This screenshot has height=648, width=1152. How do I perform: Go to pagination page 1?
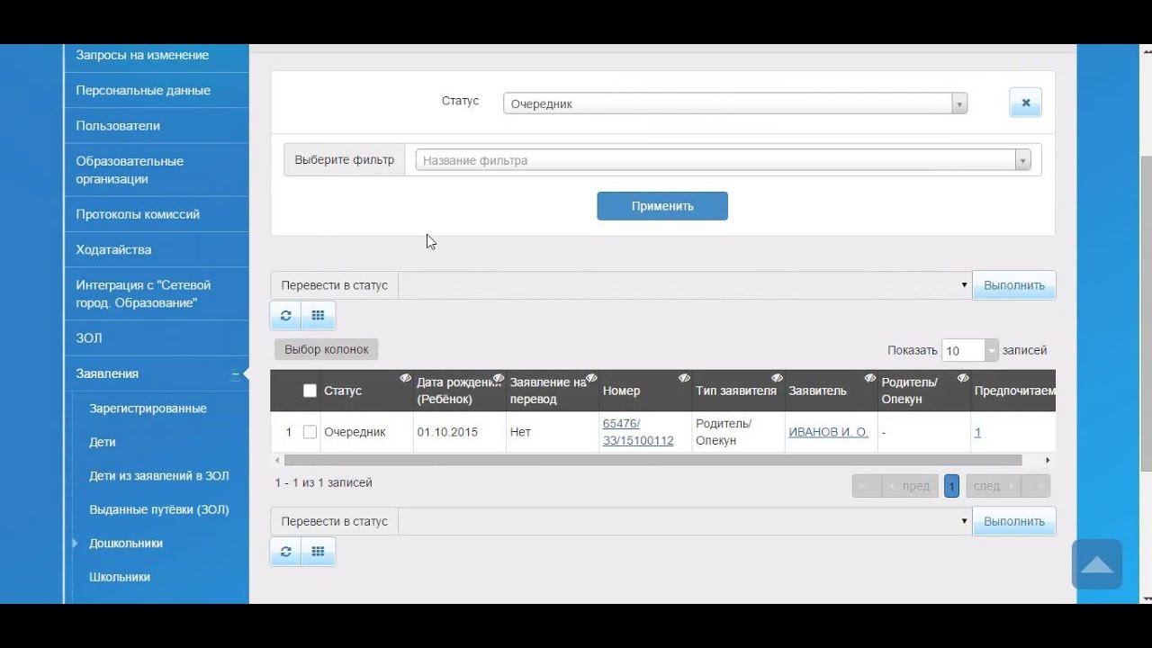point(951,486)
